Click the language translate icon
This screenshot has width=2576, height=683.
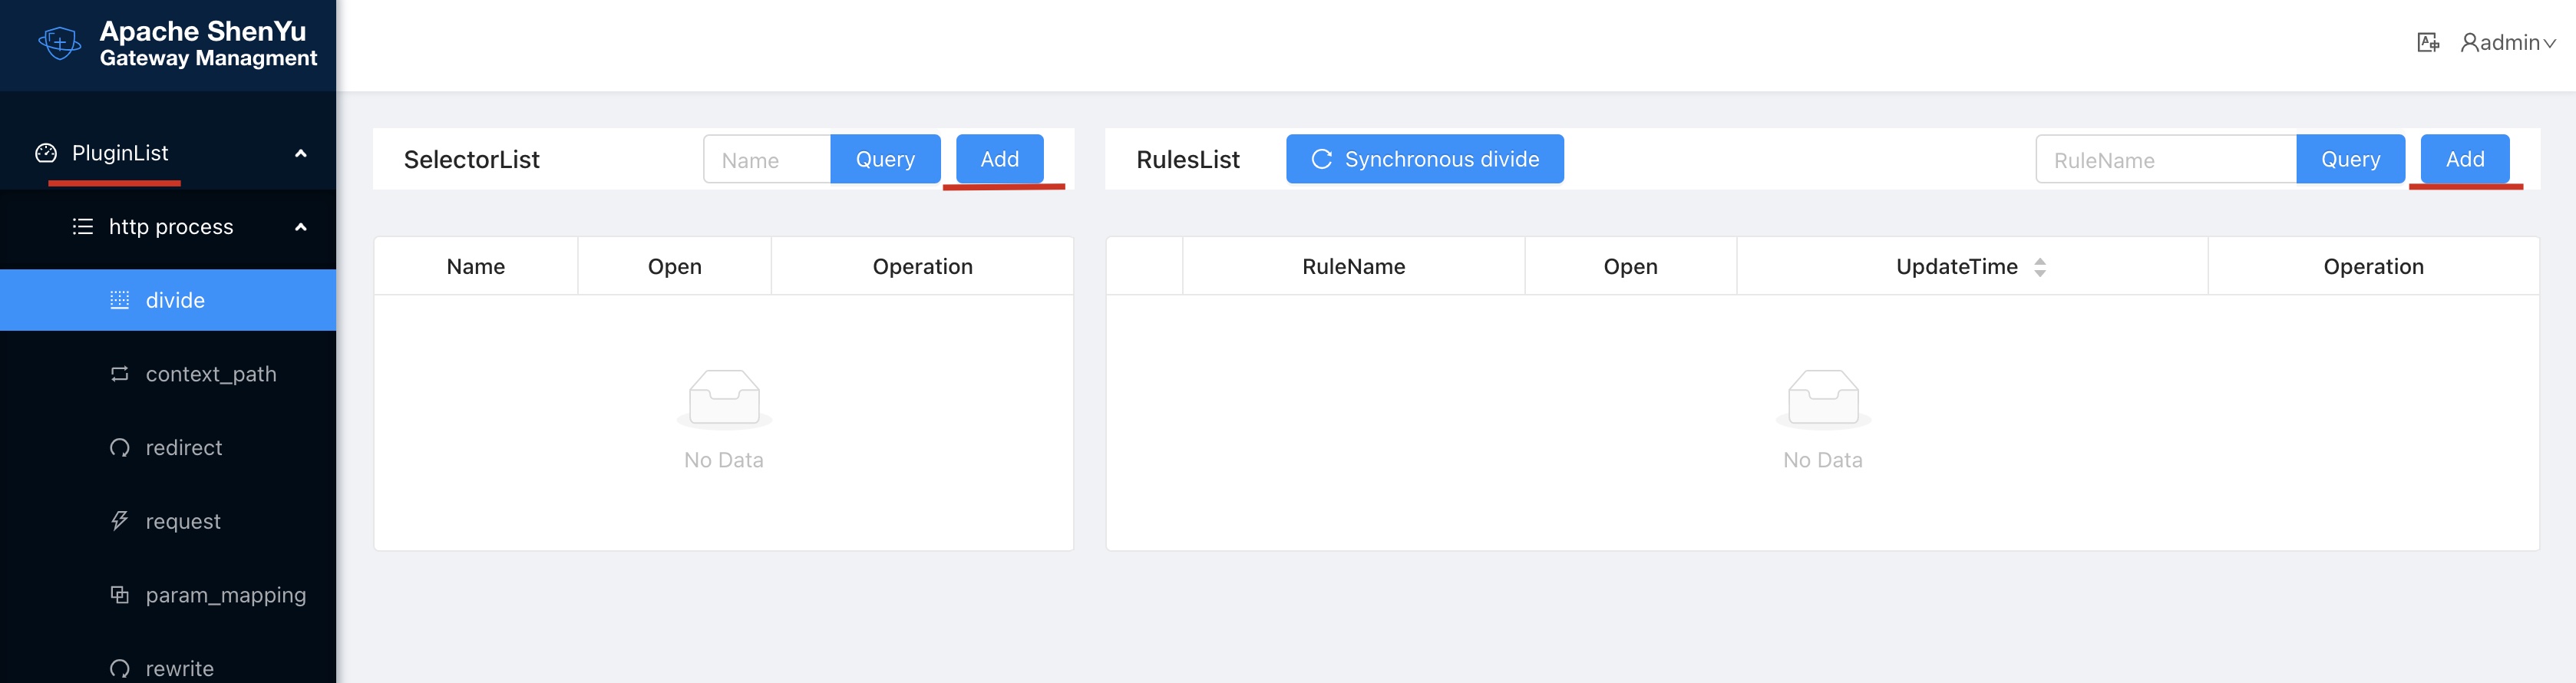(x=2427, y=43)
